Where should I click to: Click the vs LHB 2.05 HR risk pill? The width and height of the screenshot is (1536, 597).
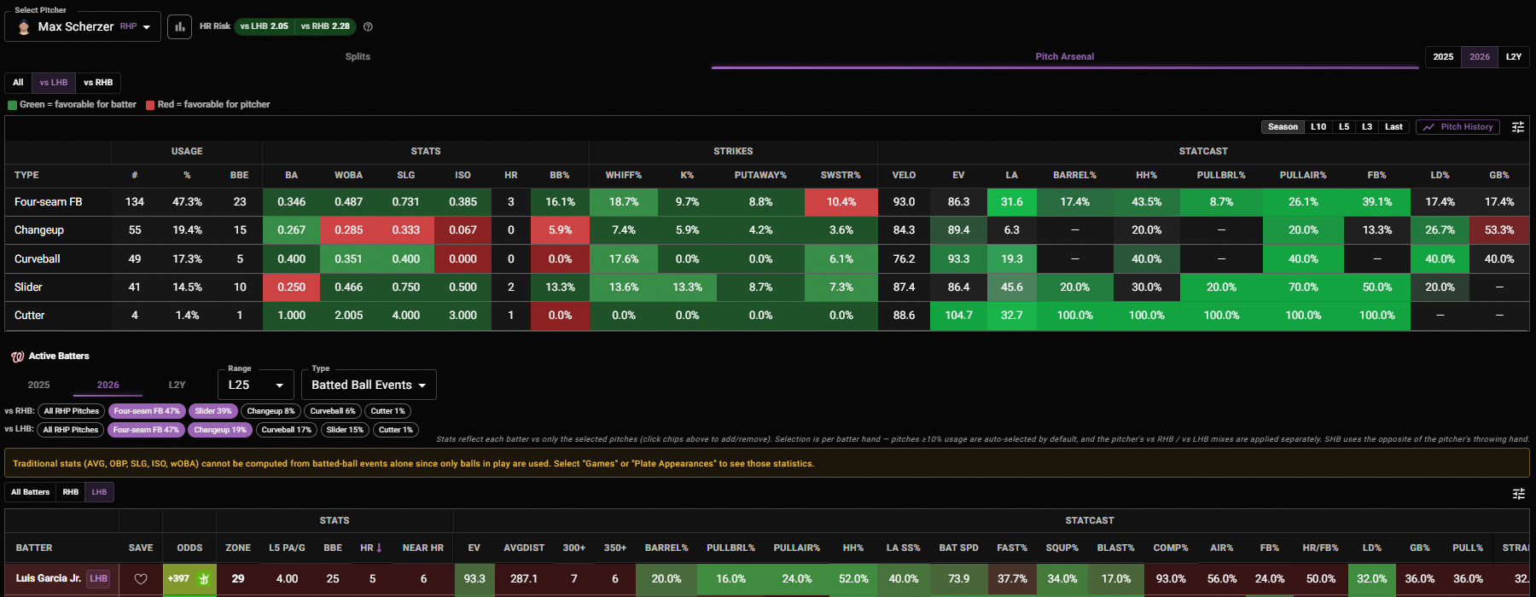pyautogui.click(x=265, y=26)
